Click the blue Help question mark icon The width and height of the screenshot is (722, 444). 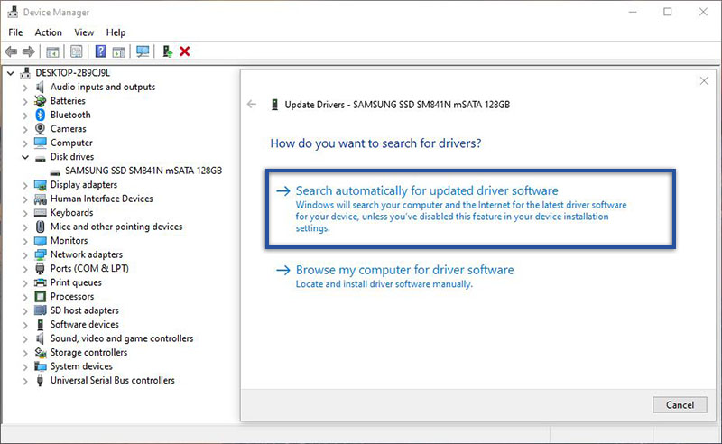(x=100, y=51)
